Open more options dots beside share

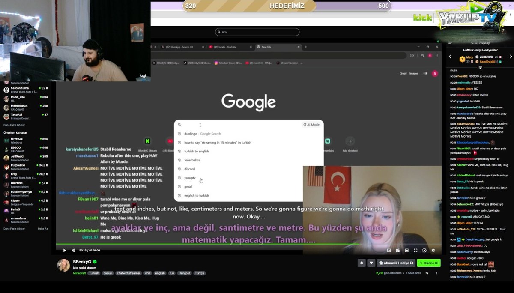(436, 273)
